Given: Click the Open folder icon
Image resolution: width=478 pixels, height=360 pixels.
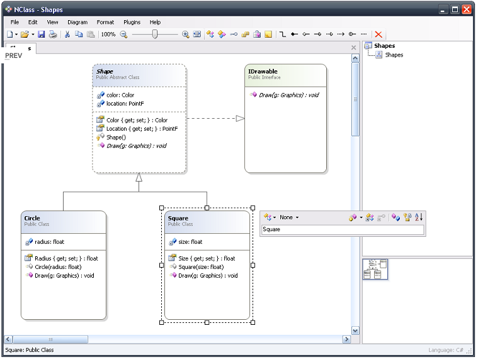Looking at the screenshot, I should tap(25, 35).
